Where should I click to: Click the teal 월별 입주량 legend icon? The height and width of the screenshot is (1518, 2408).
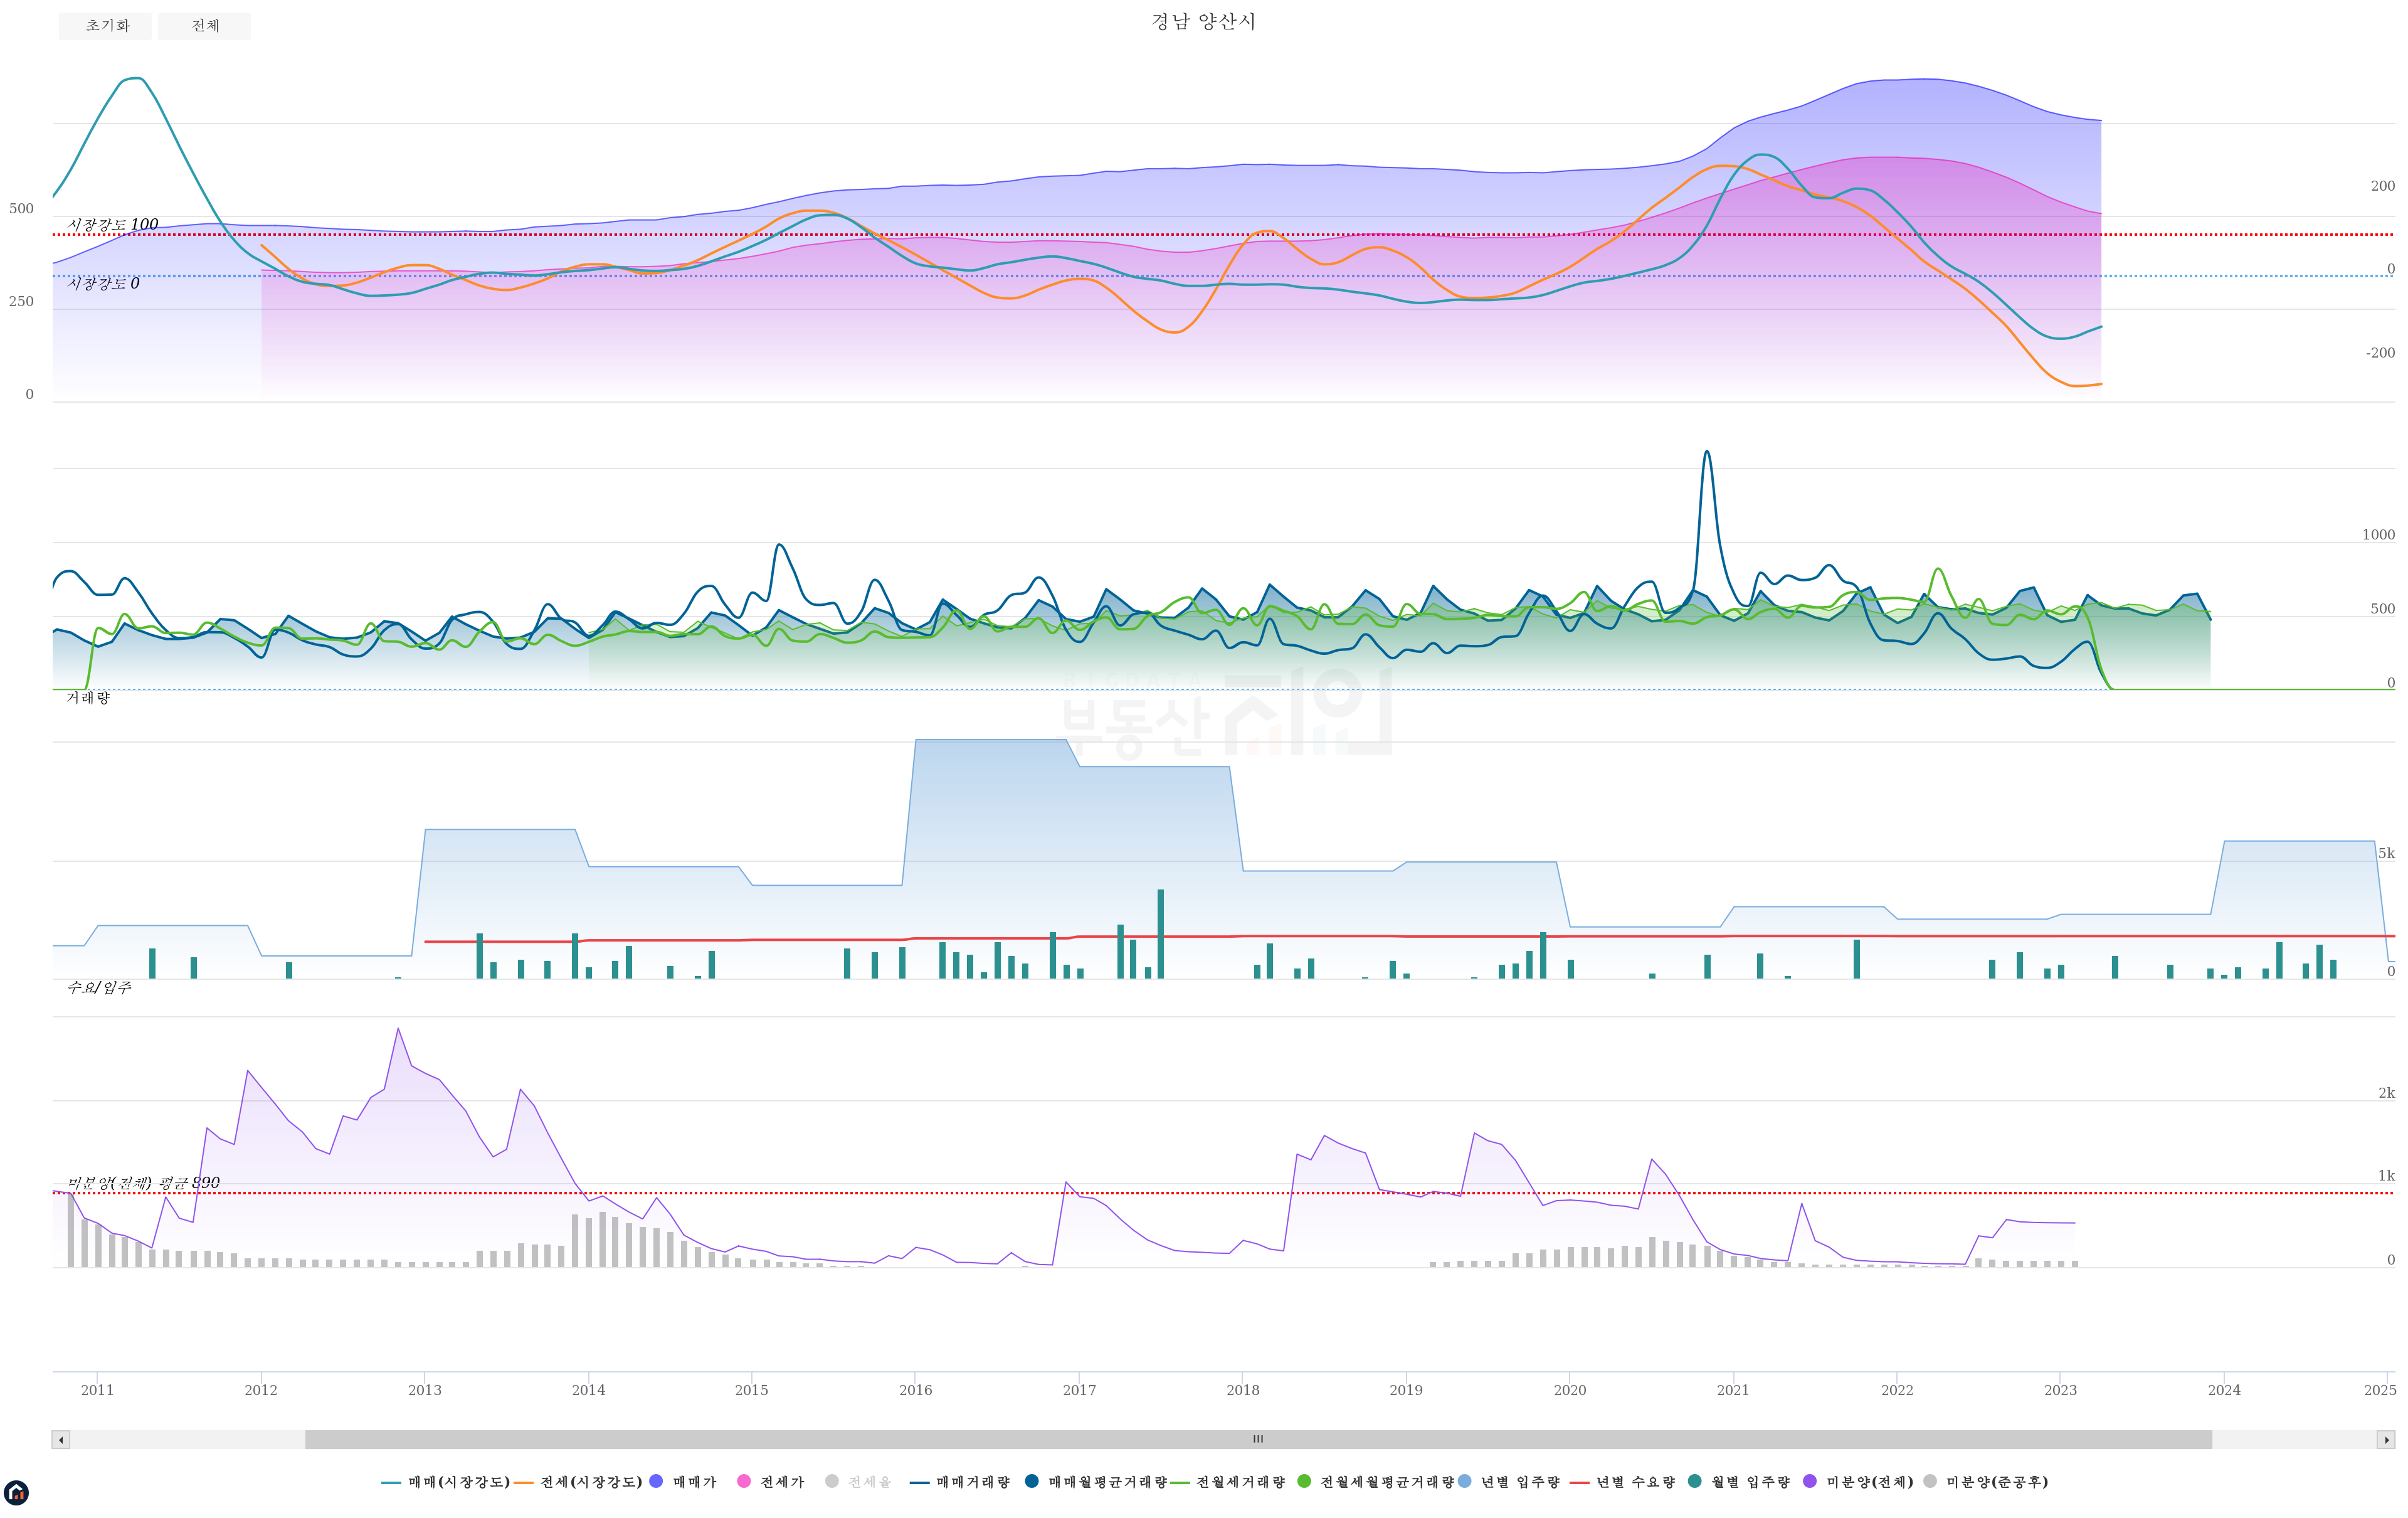point(1694,1481)
